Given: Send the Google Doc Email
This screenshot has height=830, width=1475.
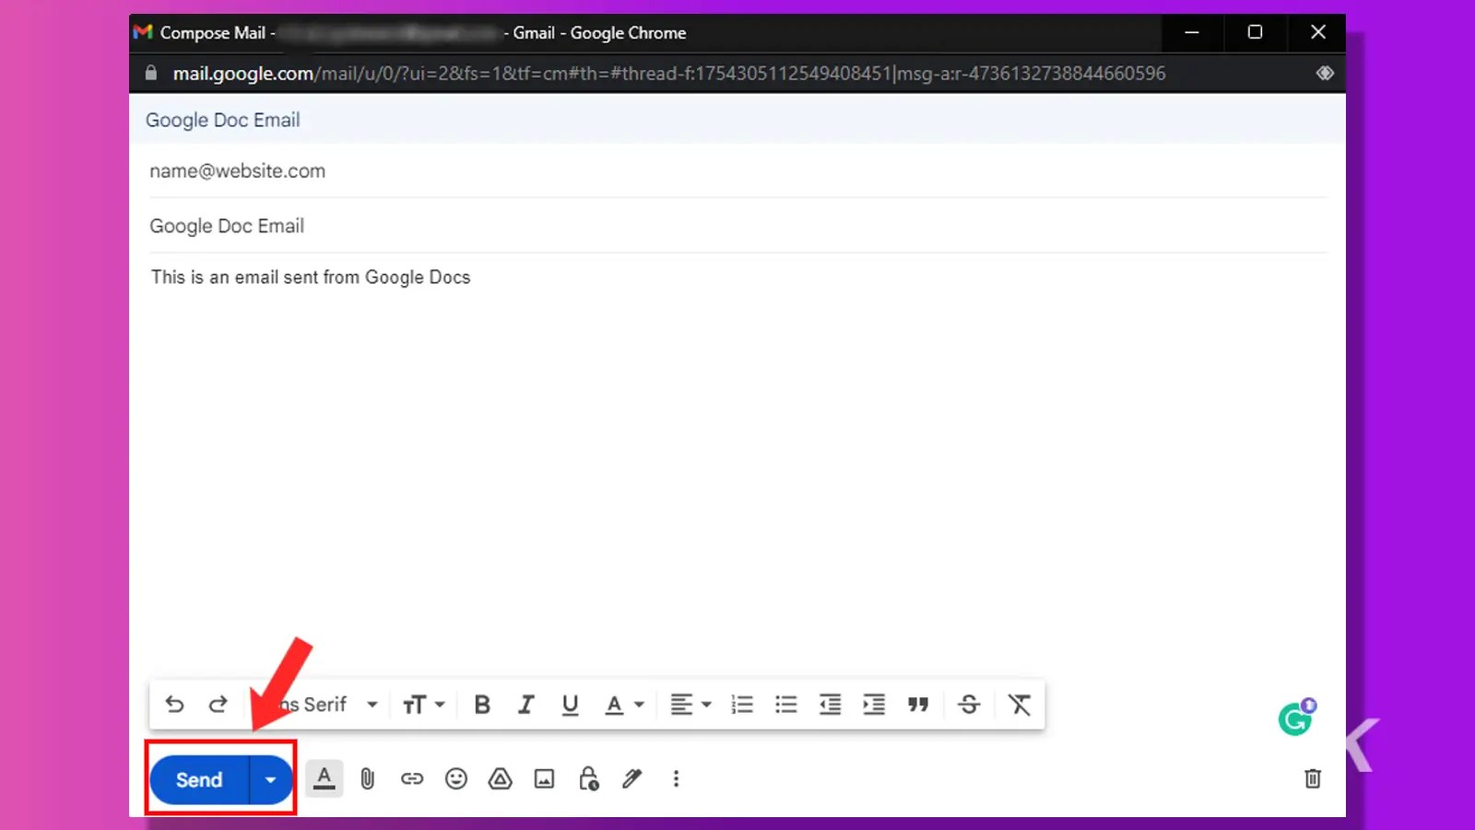Looking at the screenshot, I should [197, 778].
